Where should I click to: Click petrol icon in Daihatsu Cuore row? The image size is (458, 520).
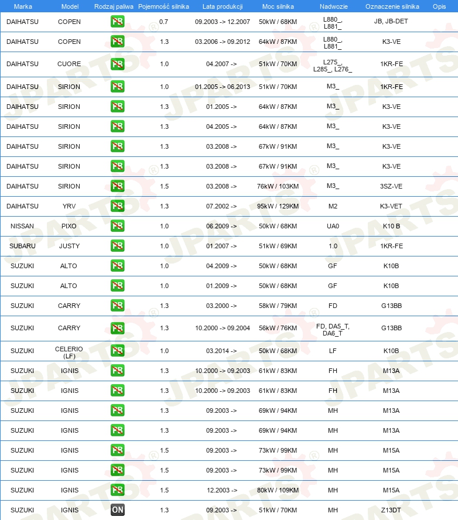117,64
